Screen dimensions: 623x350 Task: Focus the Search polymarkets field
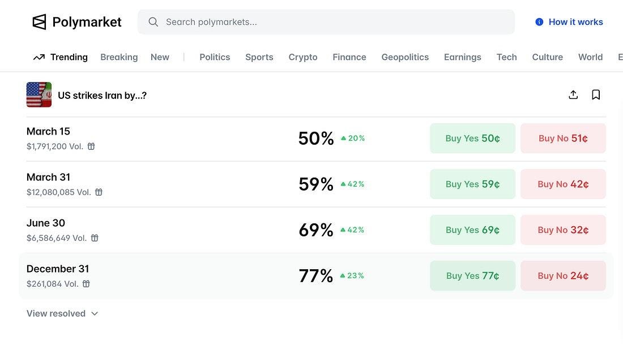334,22
